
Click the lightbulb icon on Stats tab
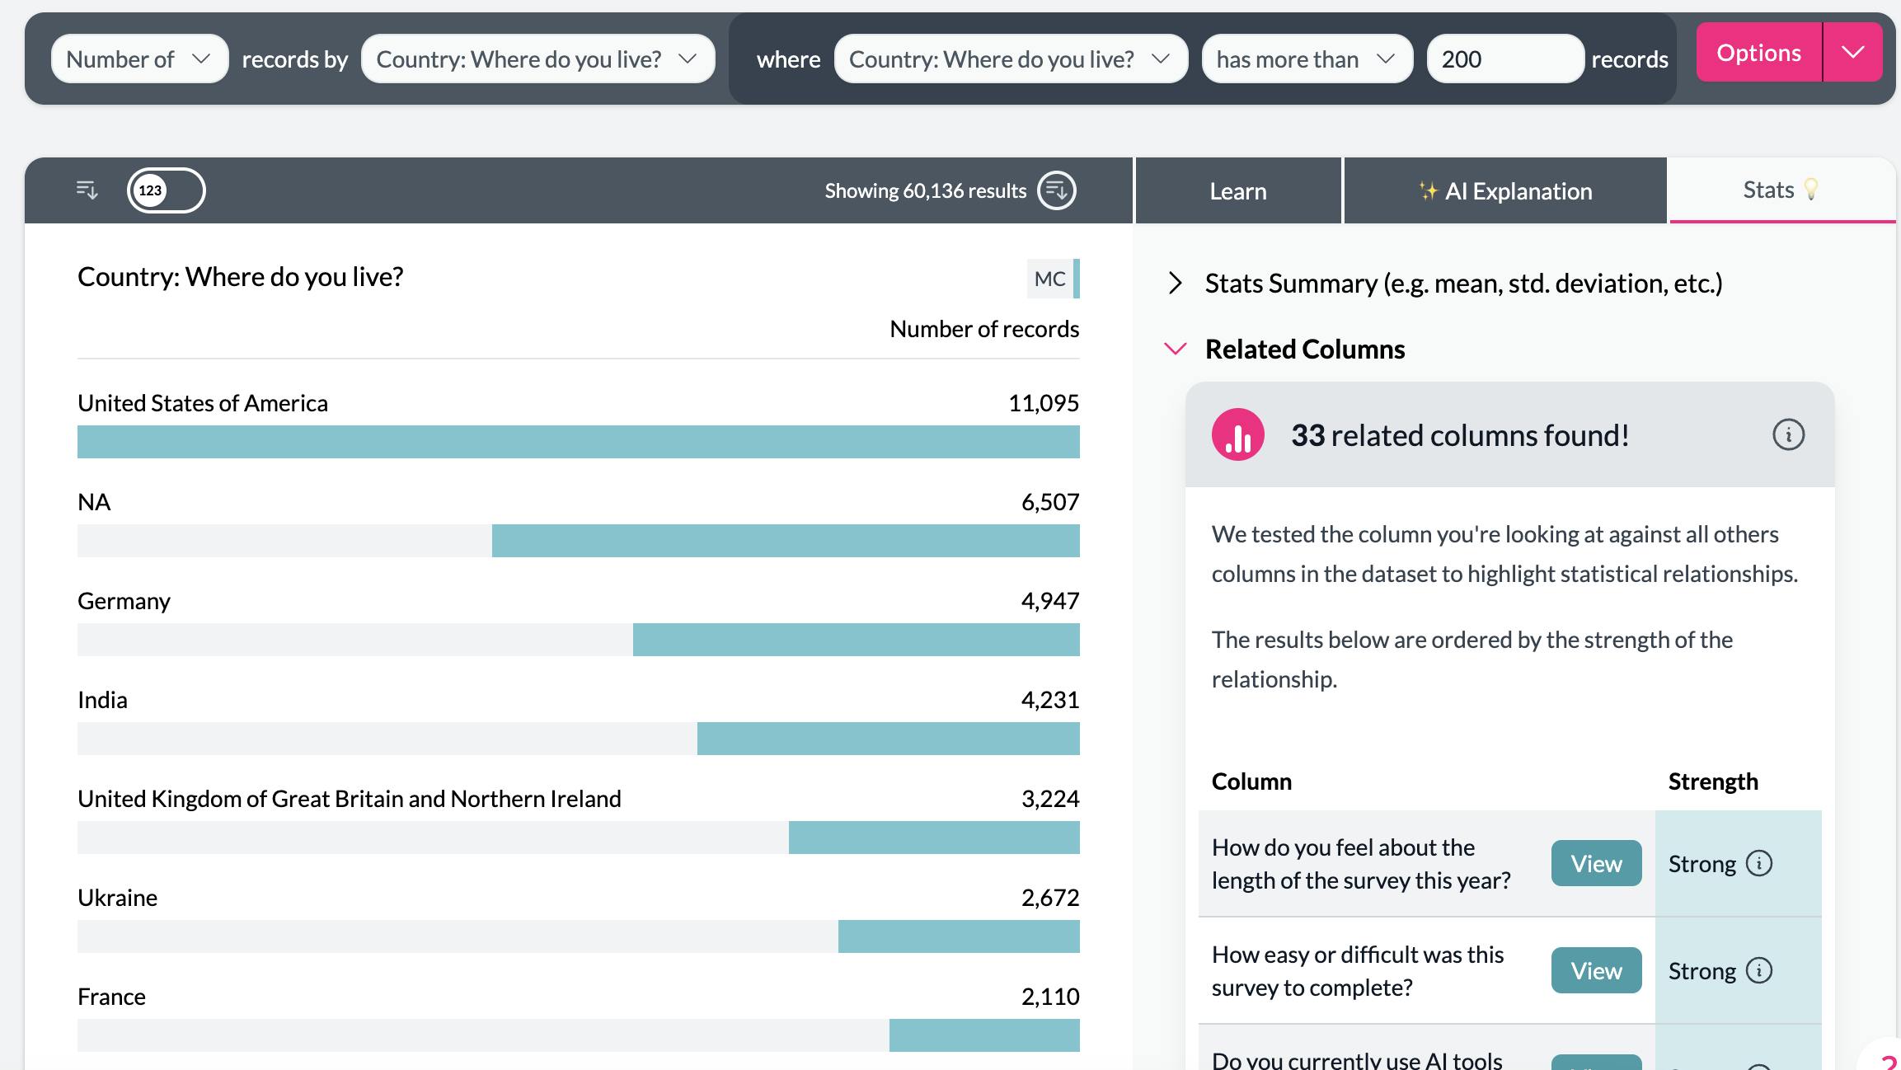[x=1811, y=190]
